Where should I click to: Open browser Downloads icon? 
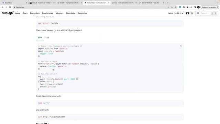pyautogui.click(x=191, y=7)
